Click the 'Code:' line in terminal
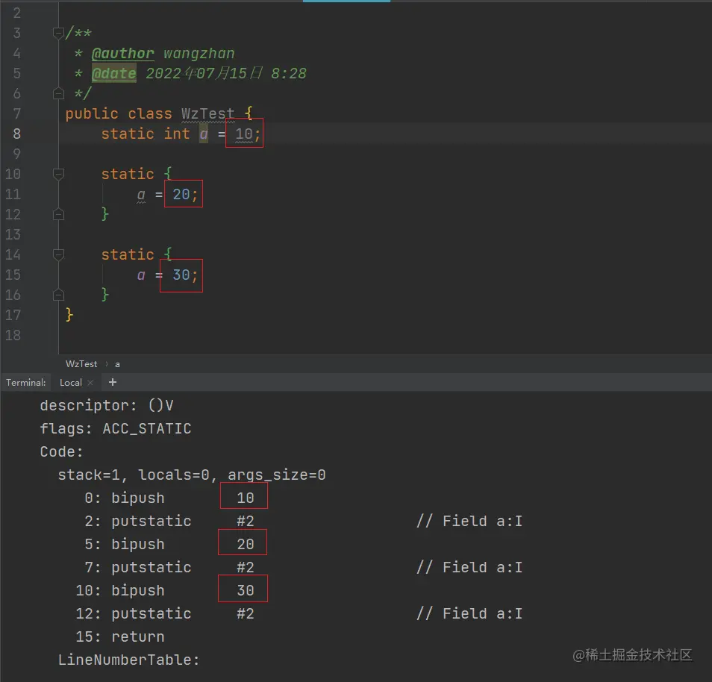Screen dimensions: 712x682 62,451
